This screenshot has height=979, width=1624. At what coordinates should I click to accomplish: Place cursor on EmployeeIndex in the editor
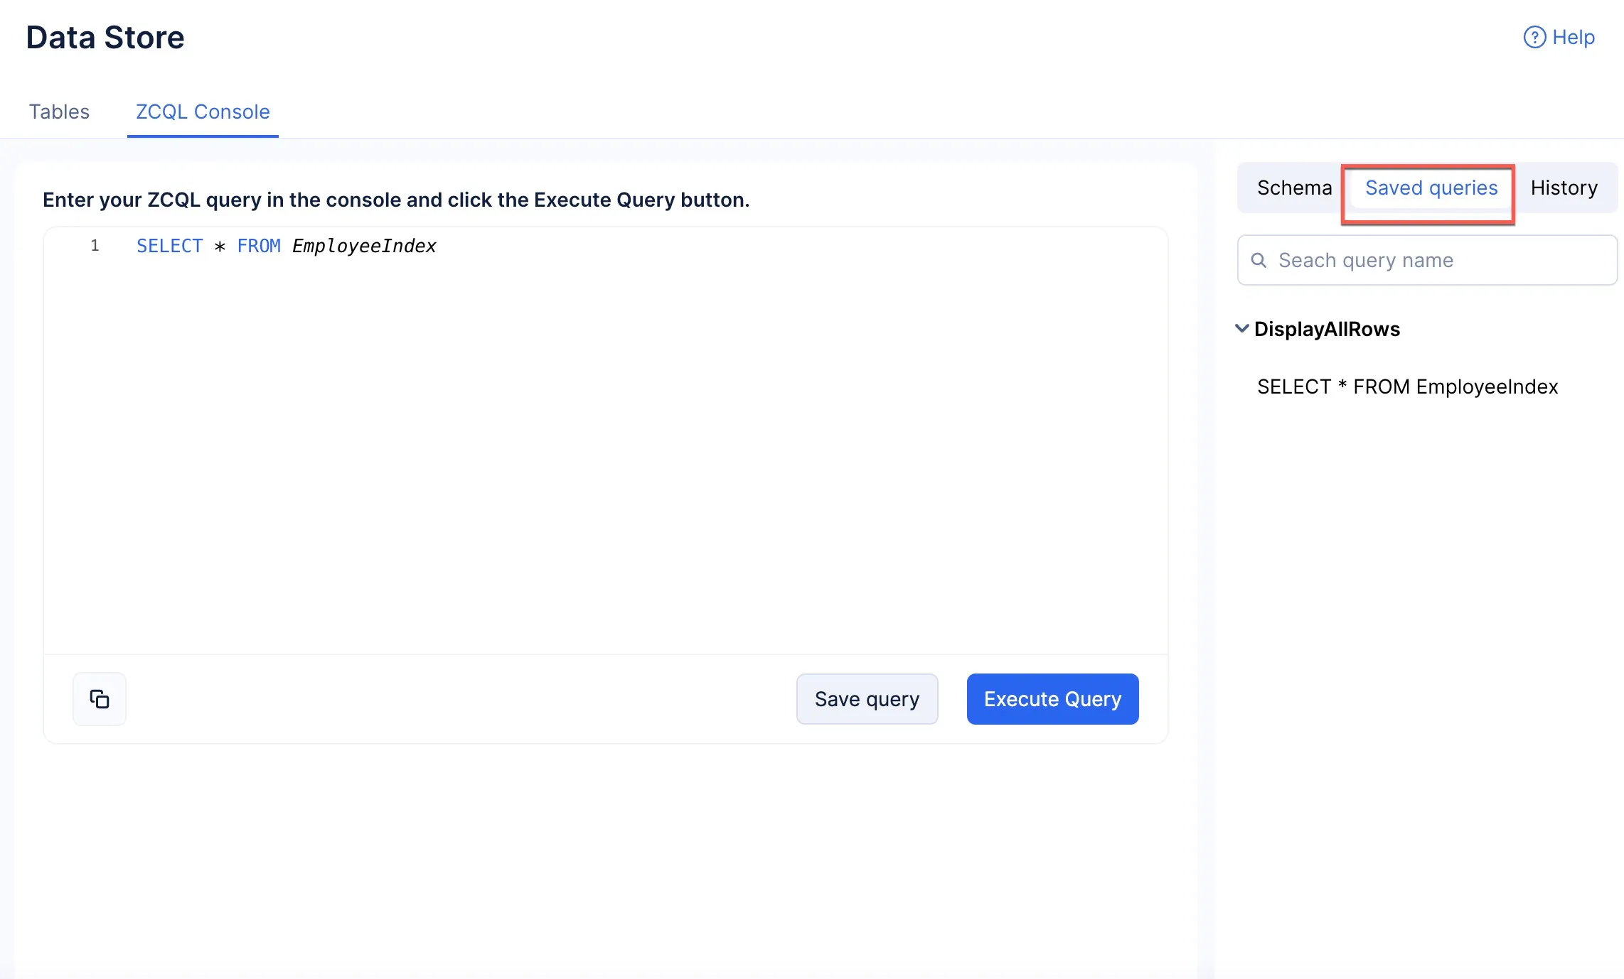pos(364,246)
